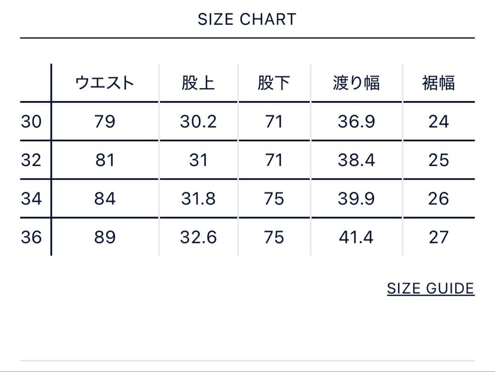The image size is (495, 372).
Task: Select waist value 79 cell
Action: (105, 122)
